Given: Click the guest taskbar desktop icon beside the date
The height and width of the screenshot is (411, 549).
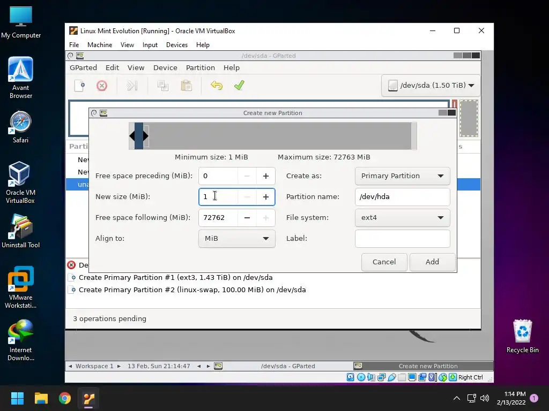Looking at the screenshot, I should point(218,366).
